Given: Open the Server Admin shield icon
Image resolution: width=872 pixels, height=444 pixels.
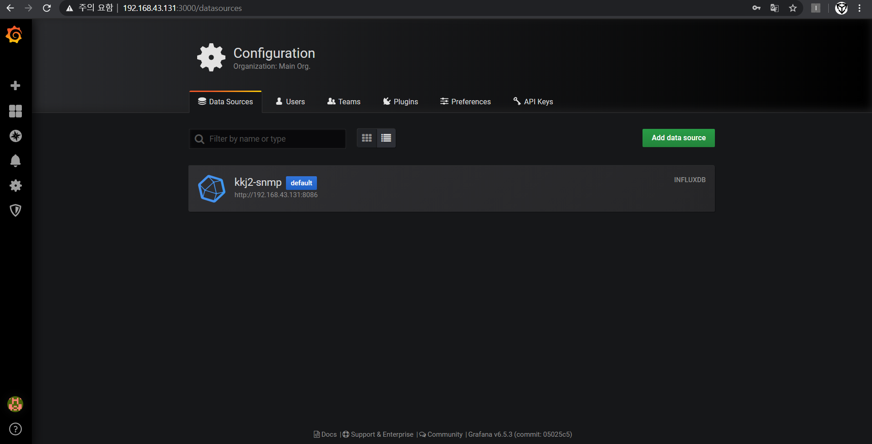Looking at the screenshot, I should pos(15,210).
